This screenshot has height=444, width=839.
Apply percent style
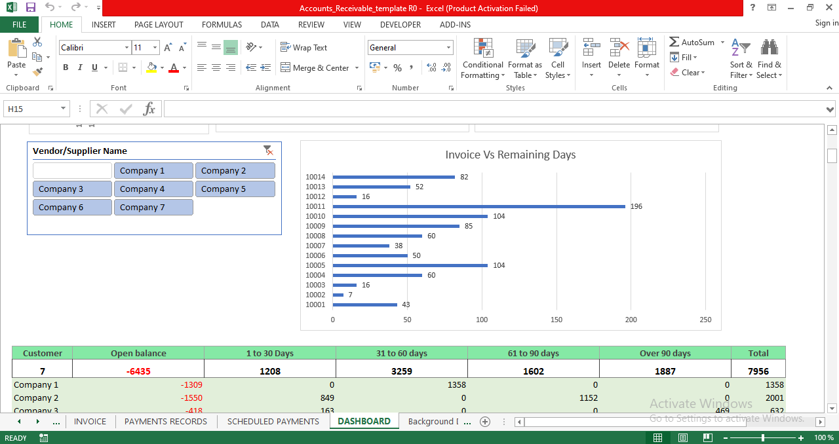tap(397, 67)
